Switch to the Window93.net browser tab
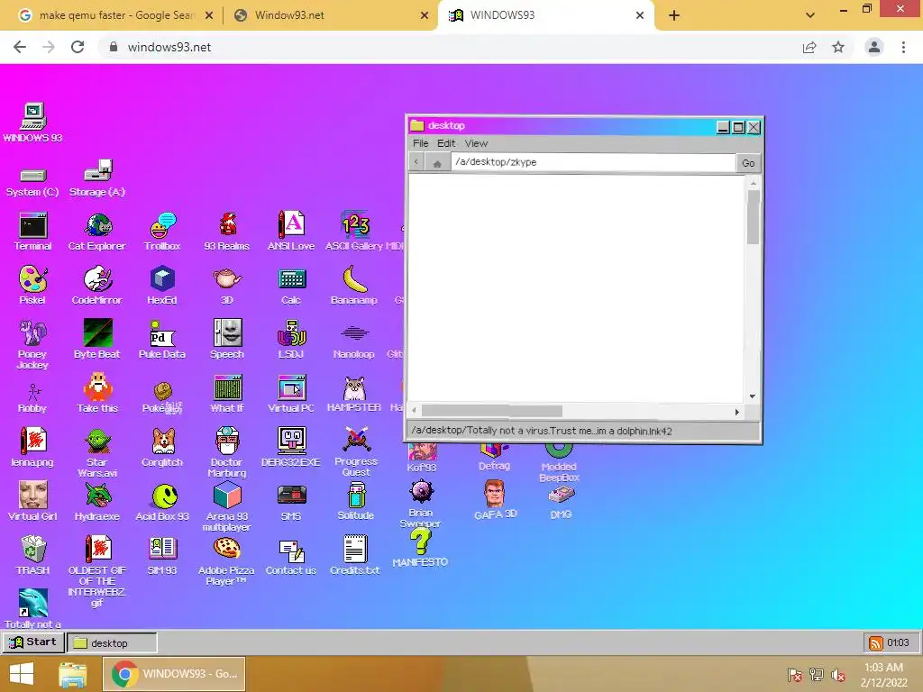 [332, 15]
